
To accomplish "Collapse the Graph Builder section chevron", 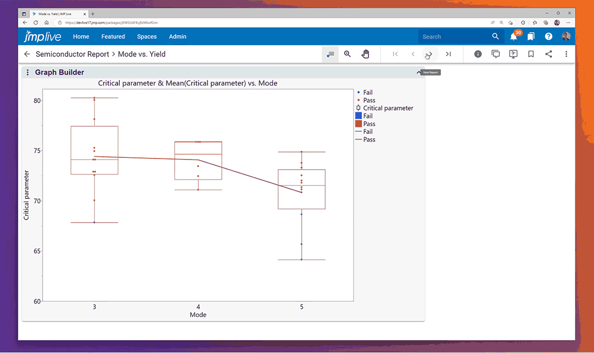I will pyautogui.click(x=418, y=73).
